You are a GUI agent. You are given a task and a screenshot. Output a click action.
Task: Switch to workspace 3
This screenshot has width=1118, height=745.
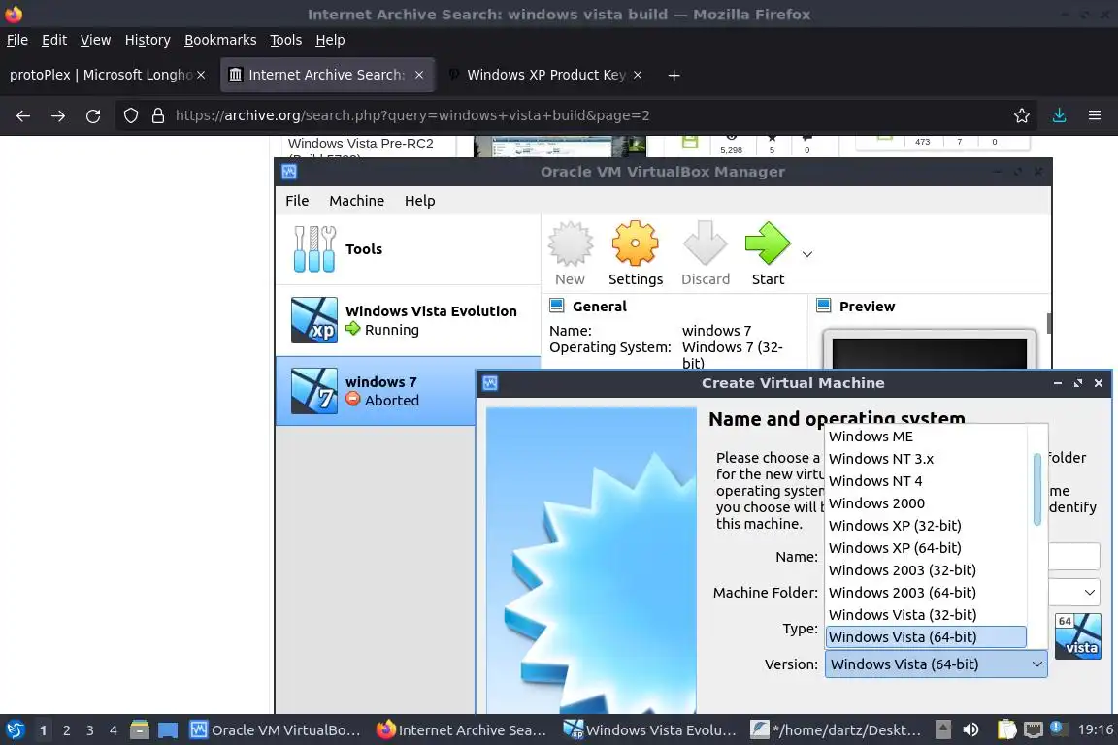90,730
